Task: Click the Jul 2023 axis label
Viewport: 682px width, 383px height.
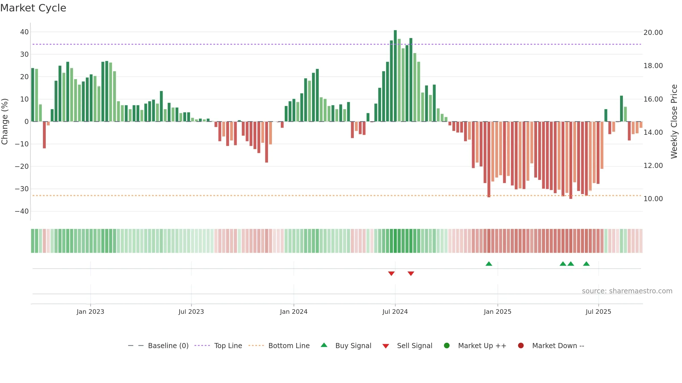Action: tap(191, 312)
